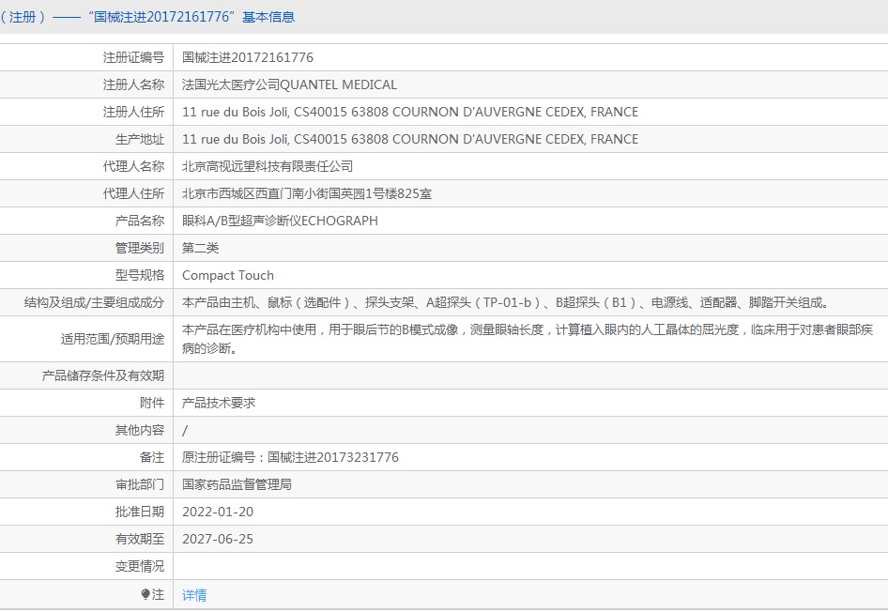Select product name 眼科A/B型超声诊断仪ECHOGRAPH
The height and width of the screenshot is (612, 888).
[x=280, y=221]
